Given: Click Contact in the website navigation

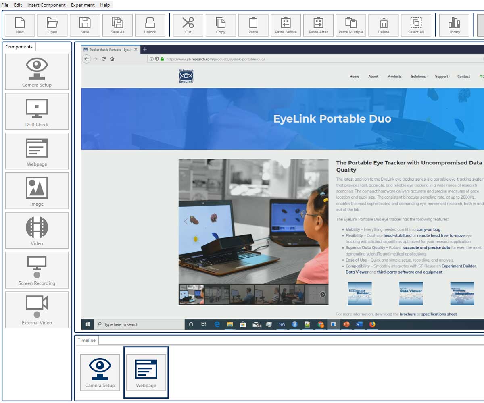Looking at the screenshot, I should [463, 76].
